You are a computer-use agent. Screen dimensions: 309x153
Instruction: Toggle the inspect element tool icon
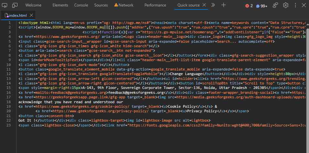(4, 5)
